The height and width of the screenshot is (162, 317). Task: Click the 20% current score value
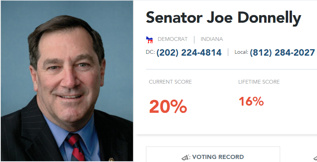pos(168,106)
